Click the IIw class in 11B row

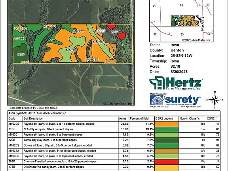[x=203, y=129]
